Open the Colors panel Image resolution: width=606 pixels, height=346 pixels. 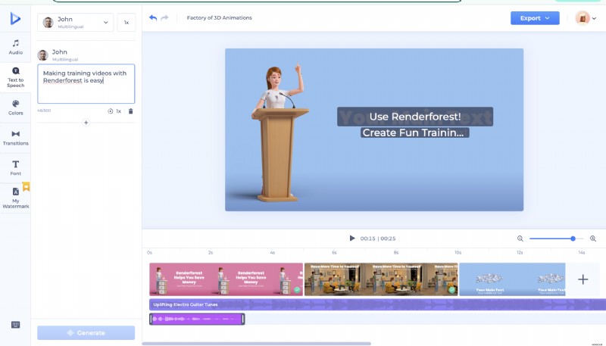click(15, 108)
